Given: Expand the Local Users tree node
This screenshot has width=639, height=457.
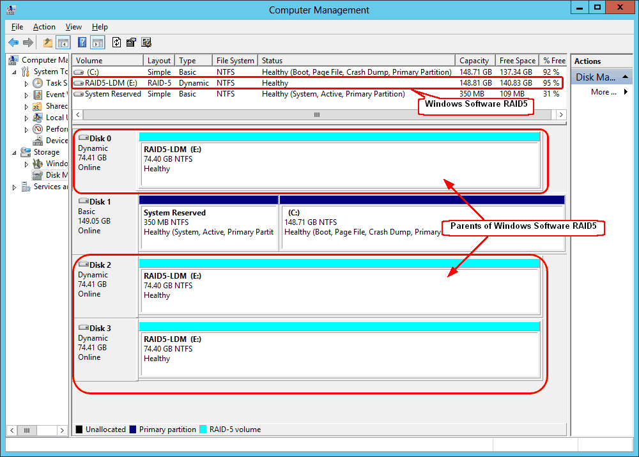Looking at the screenshot, I should click(x=26, y=118).
